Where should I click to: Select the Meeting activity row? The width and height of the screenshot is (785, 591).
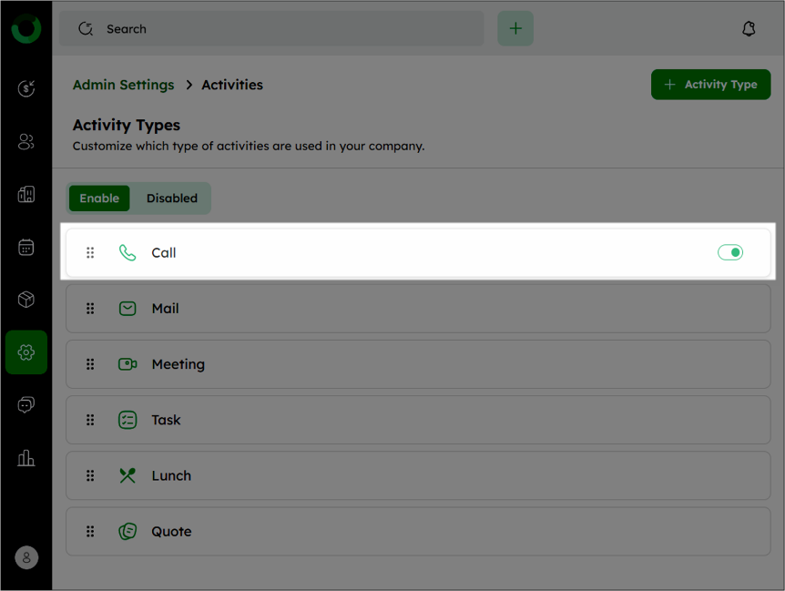coord(418,364)
